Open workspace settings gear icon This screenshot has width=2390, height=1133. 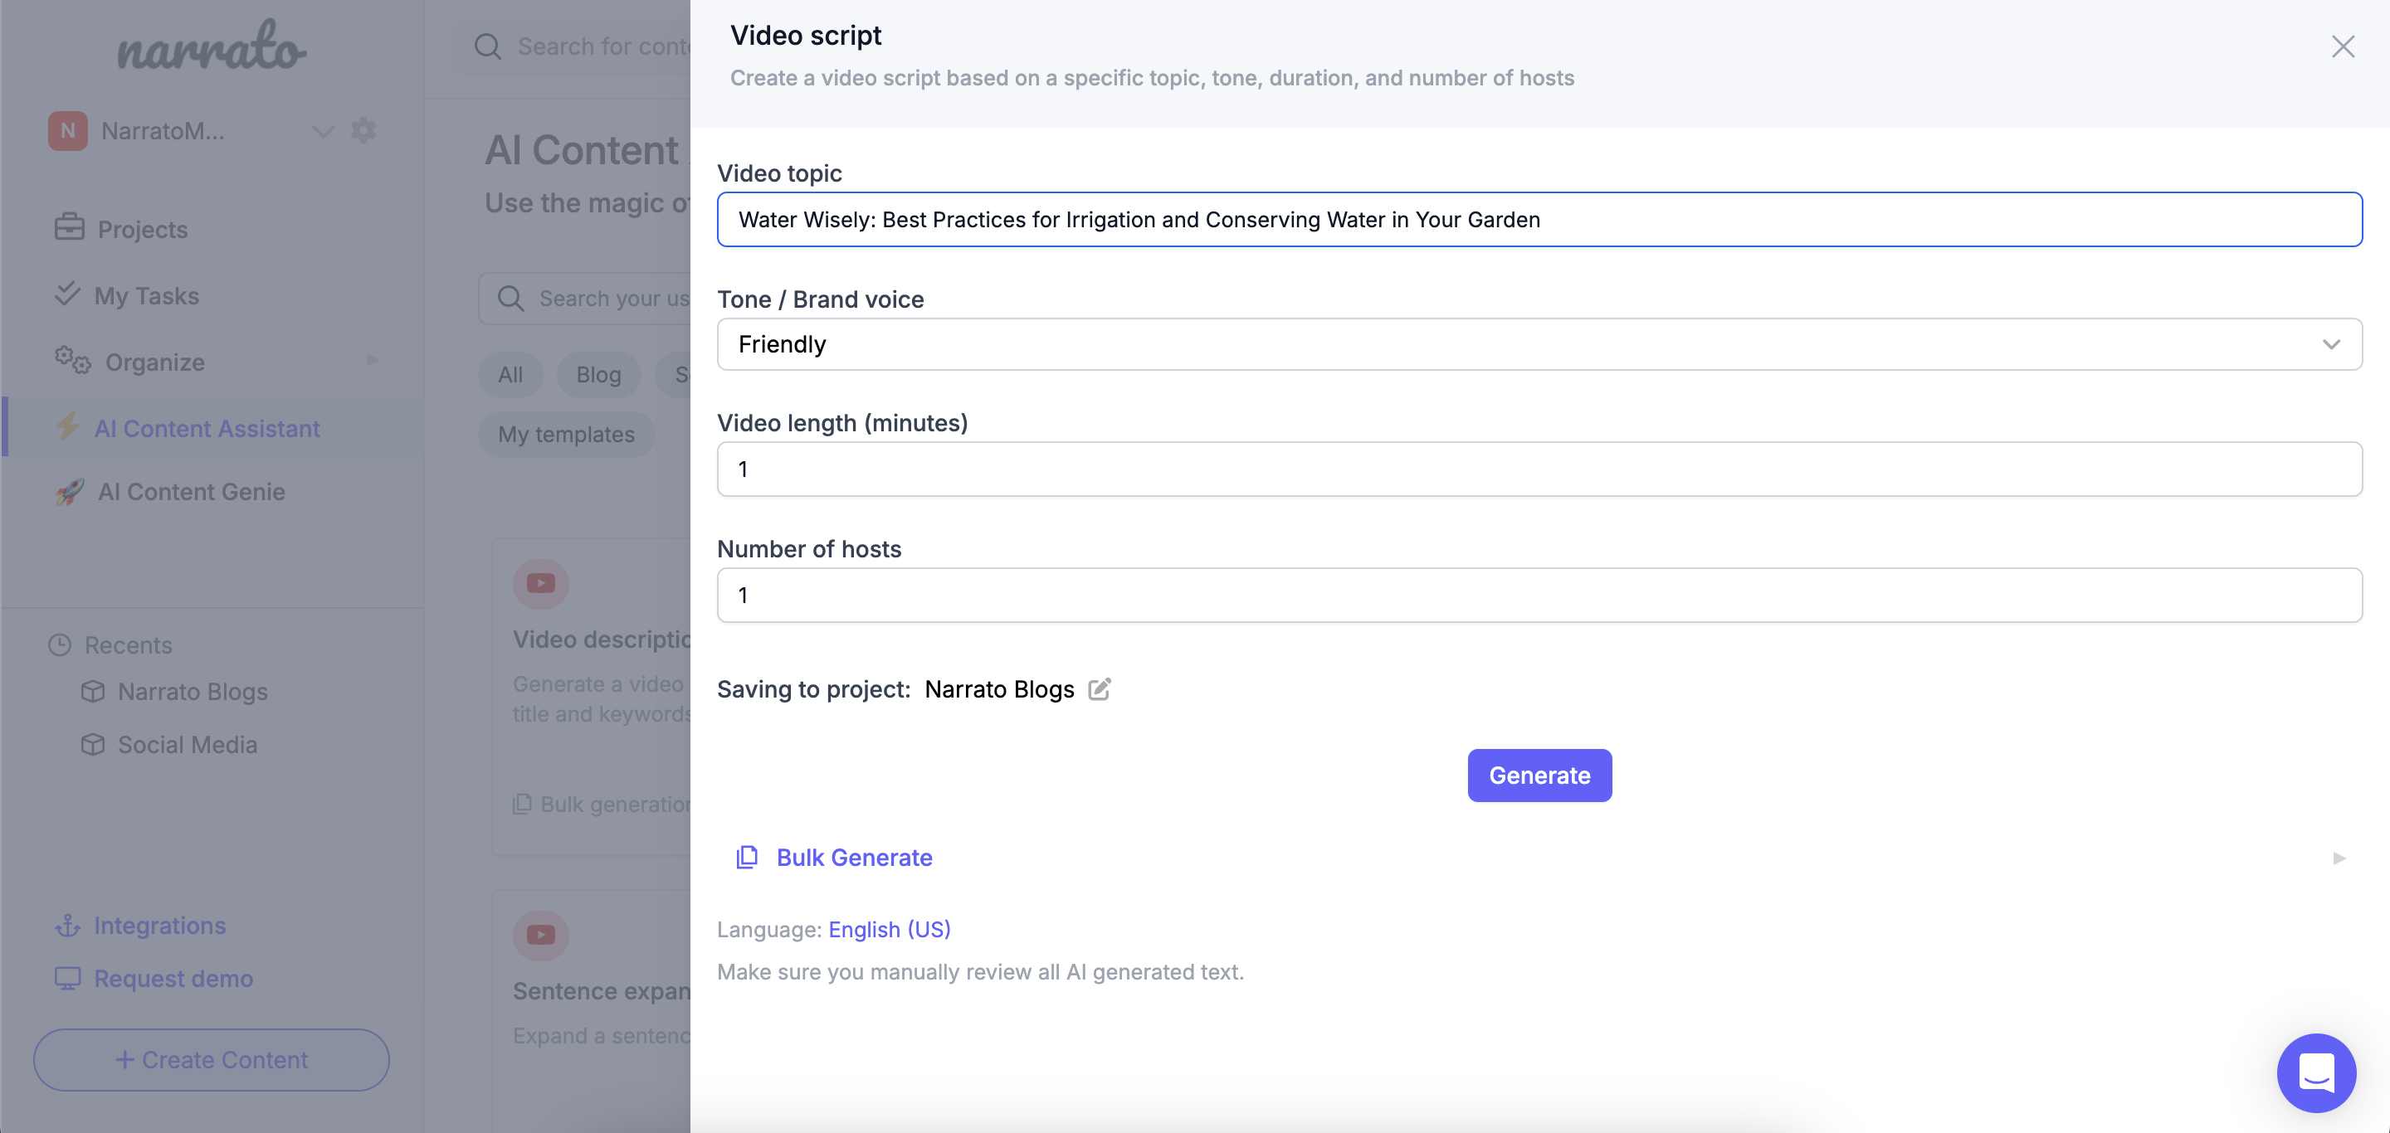tap(363, 129)
